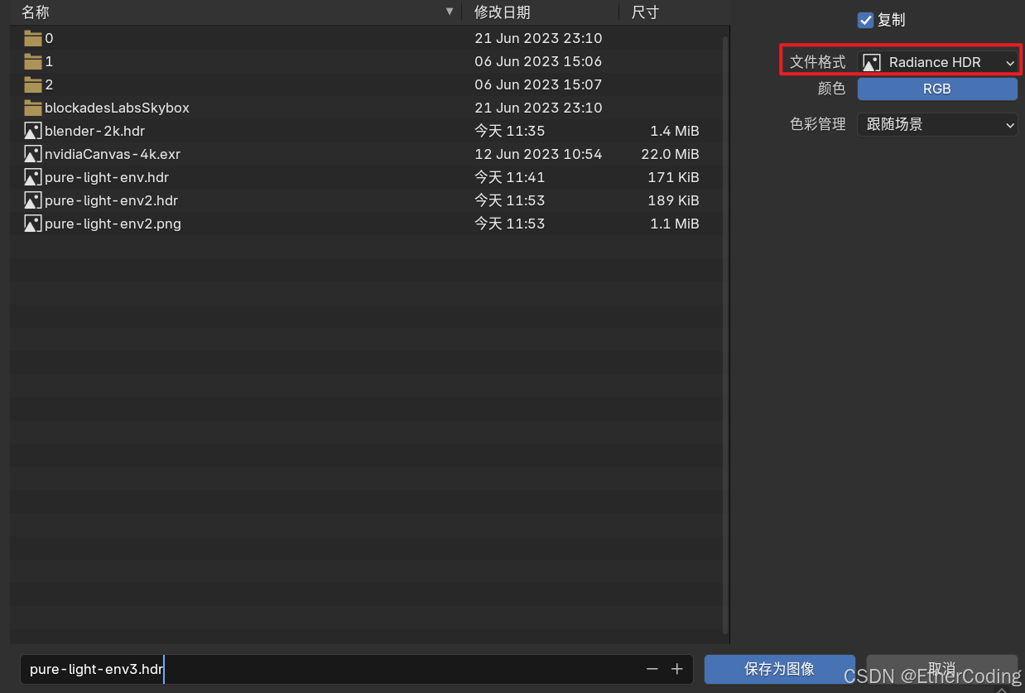Viewport: 1025px width, 693px height.
Task: Increment the file name number with plus
Action: pos(676,669)
